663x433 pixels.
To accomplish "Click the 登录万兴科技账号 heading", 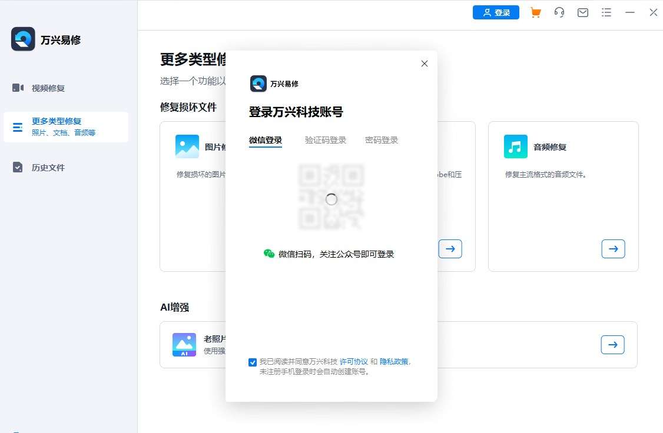I will 296,112.
